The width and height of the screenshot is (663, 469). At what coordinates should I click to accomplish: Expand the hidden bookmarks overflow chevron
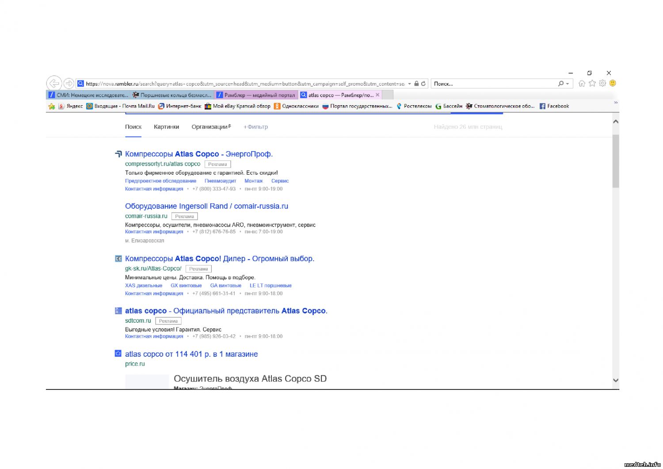click(x=616, y=103)
